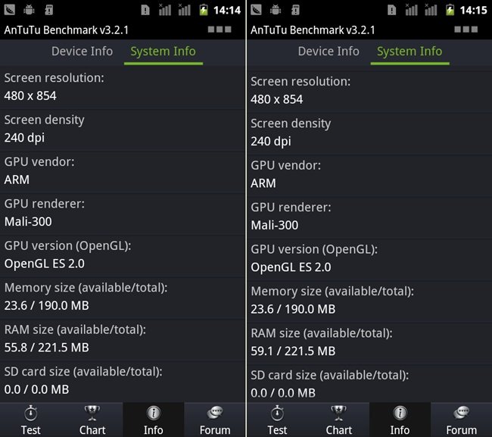Tap battery icon in left status bar
Image resolution: width=492 pixels, height=437 pixels.
pyautogui.click(x=204, y=10)
